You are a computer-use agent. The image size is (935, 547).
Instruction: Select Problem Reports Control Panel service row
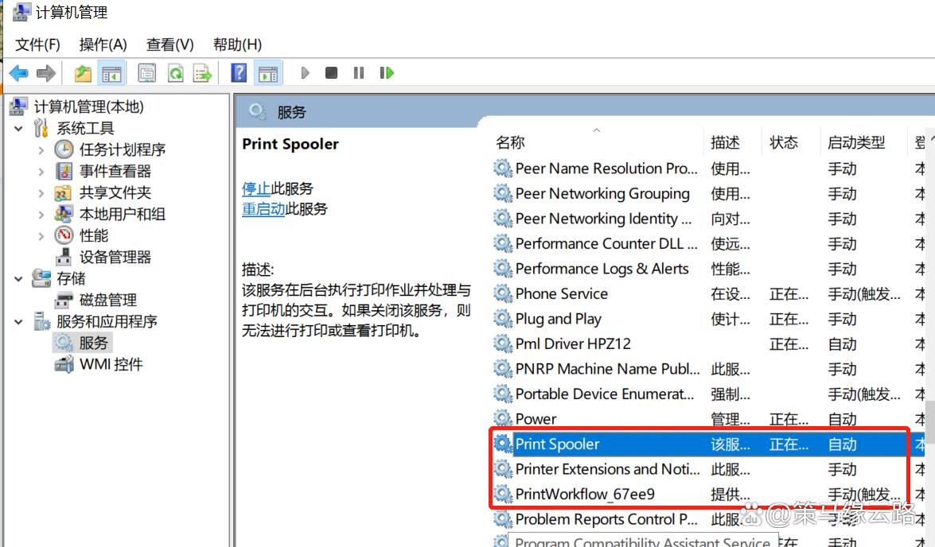click(708, 519)
